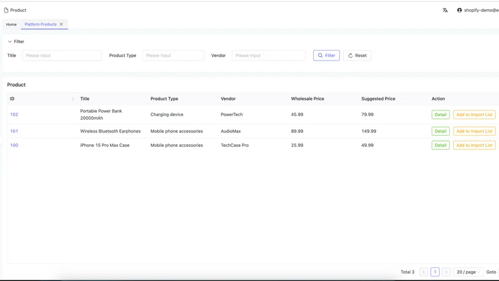Click the 79.99 suggested price cell
Screen dimensions: 499x281
point(367,114)
